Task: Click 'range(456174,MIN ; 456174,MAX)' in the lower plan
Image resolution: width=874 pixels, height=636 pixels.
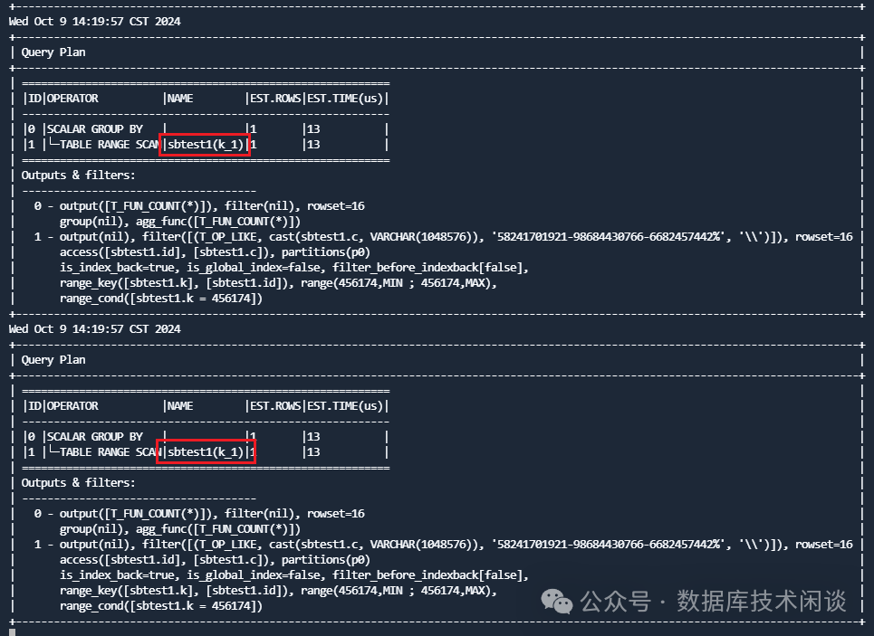Action: click(397, 591)
